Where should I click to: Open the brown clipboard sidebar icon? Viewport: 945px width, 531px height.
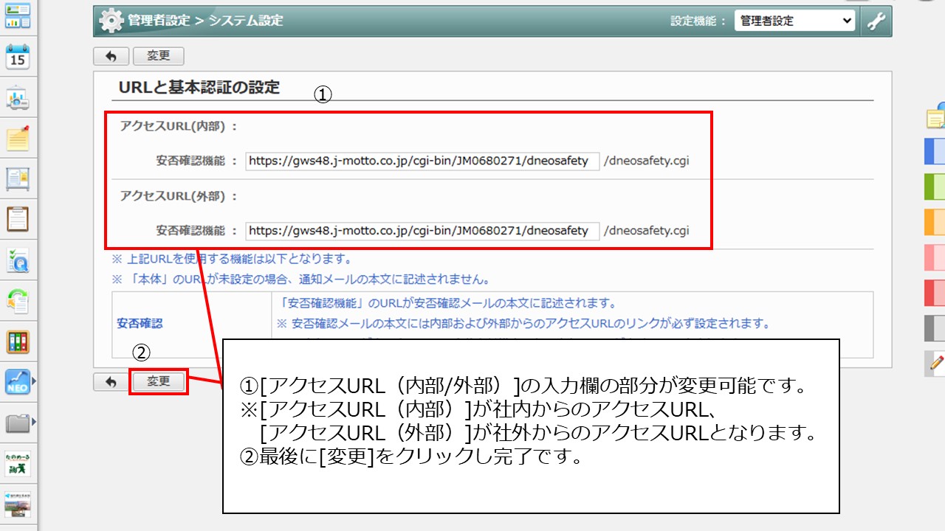click(18, 220)
